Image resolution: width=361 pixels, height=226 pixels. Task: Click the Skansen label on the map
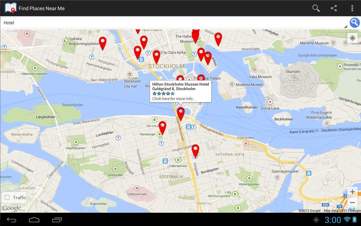click(x=293, y=72)
